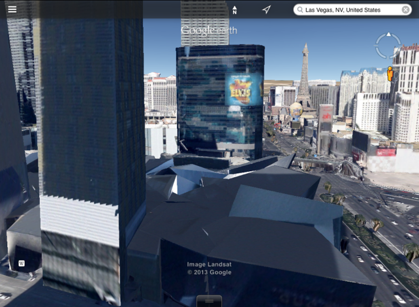Open the Wikipedia W placemark
Screen dimensions: 419x307
22,263
